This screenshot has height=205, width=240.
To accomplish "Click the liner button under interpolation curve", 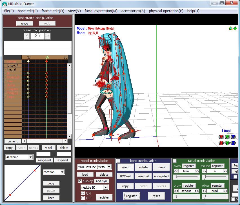I will click(x=51, y=198).
